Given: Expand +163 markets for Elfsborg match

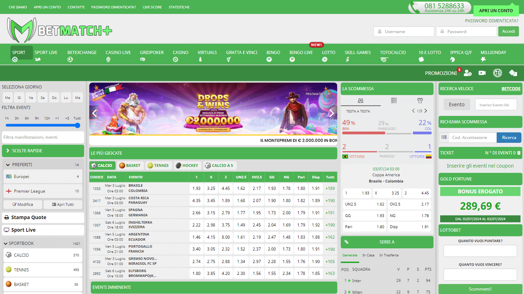Looking at the screenshot, I should (x=330, y=273).
